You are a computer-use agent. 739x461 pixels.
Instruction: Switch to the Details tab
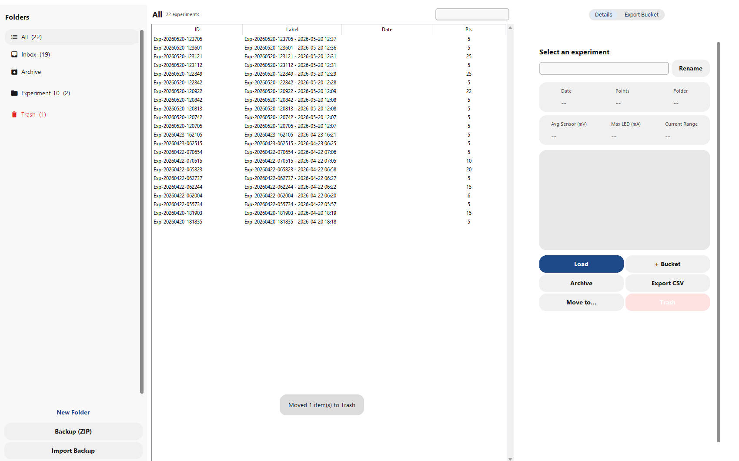tap(603, 15)
